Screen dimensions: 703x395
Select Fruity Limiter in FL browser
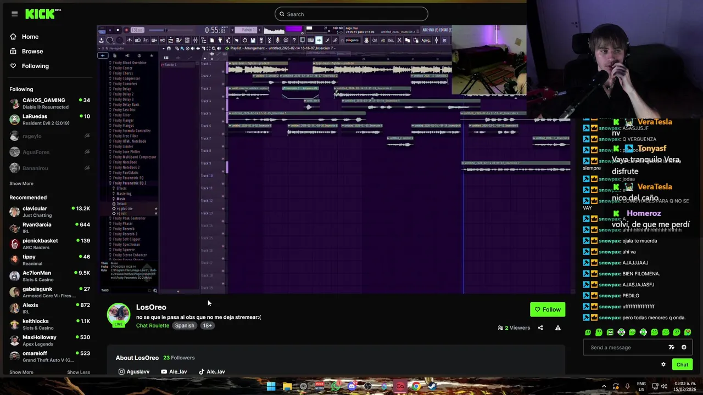pos(123,146)
